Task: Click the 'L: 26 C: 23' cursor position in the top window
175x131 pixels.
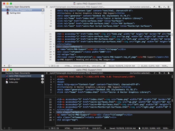Action: [x=54, y=66]
